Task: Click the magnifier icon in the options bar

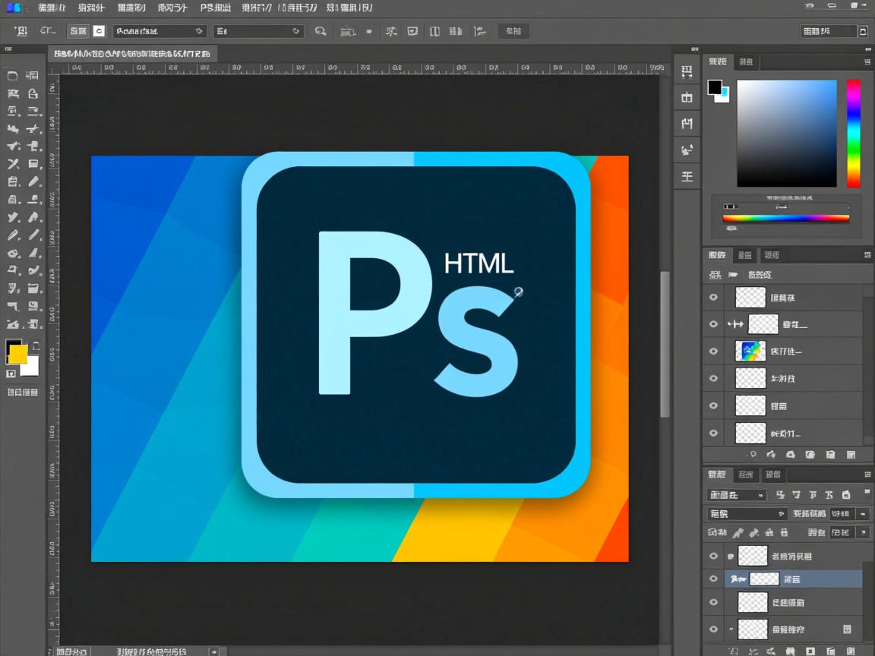Action: coord(321,31)
